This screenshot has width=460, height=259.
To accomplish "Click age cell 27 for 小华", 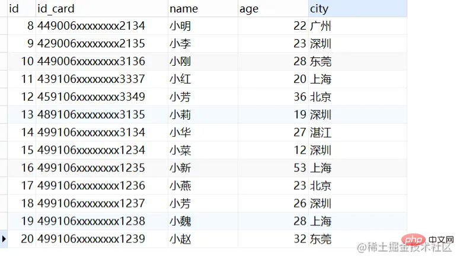I will 273,132.
